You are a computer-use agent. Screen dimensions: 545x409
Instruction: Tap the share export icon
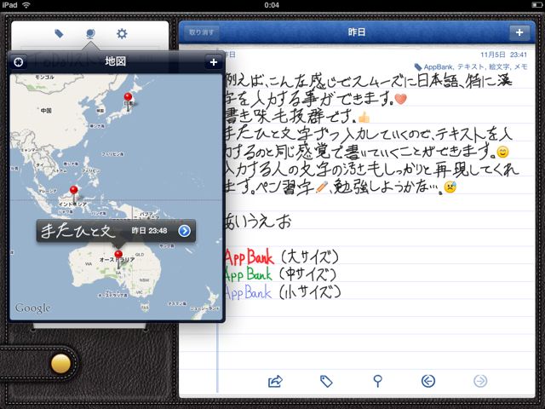pos(275,381)
